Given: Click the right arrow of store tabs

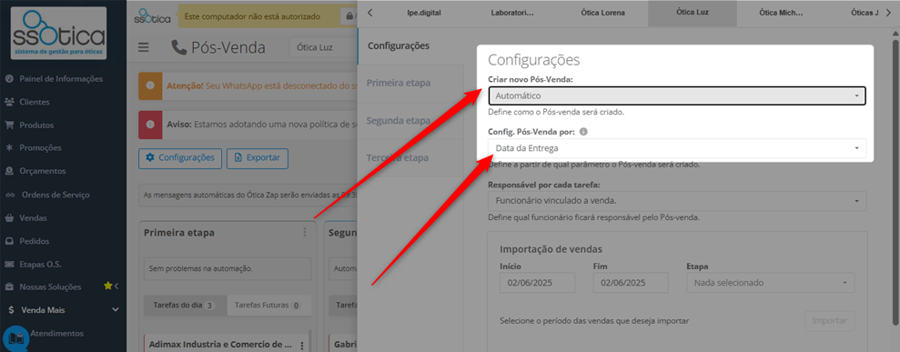Looking at the screenshot, I should 888,13.
